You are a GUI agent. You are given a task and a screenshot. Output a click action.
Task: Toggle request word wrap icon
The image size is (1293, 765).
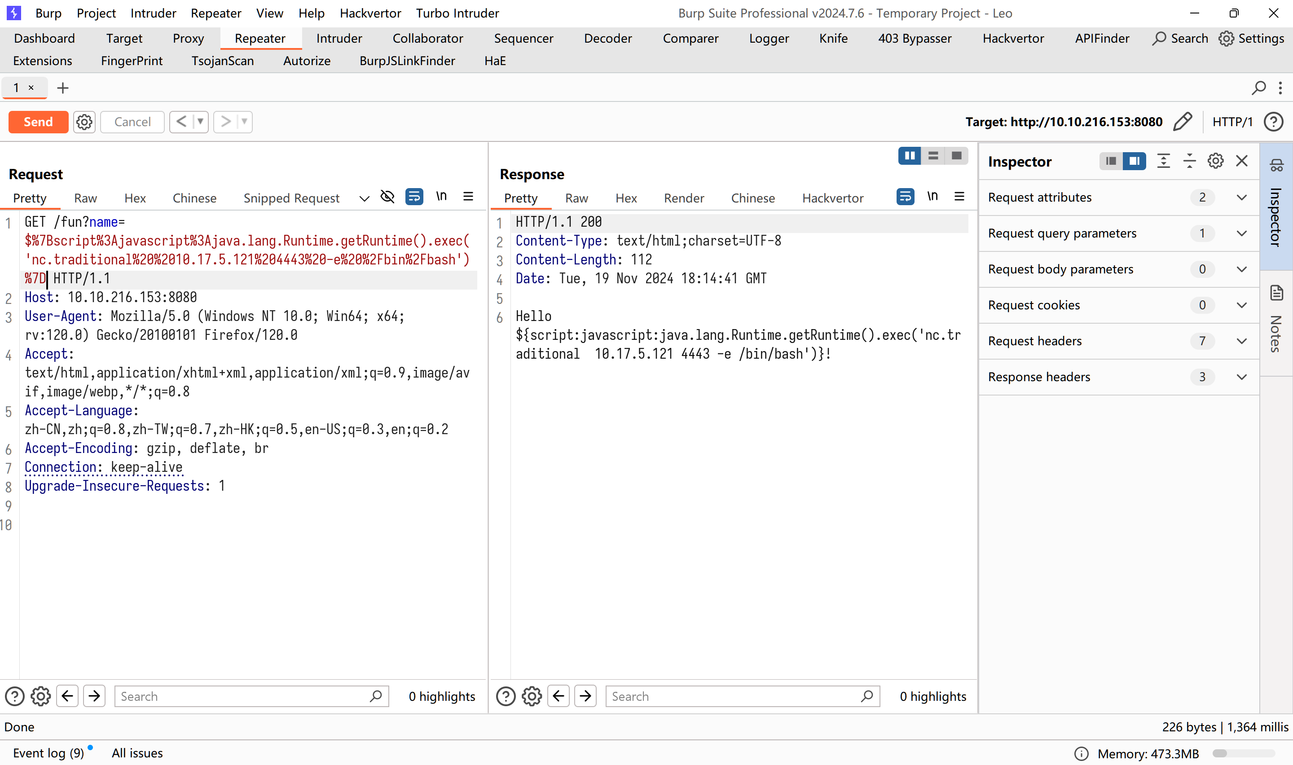[x=414, y=196]
